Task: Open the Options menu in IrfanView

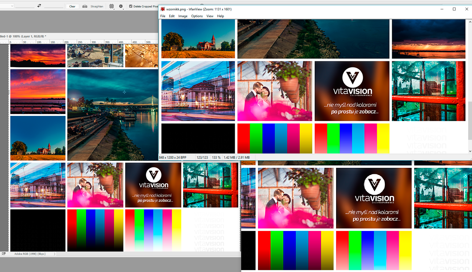Action: click(x=197, y=16)
